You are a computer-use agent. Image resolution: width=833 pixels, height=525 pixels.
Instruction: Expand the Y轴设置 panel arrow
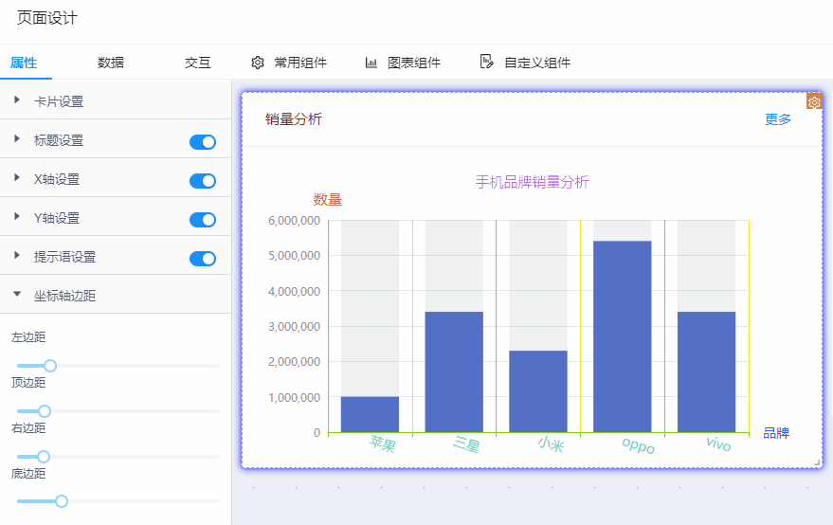[17, 216]
